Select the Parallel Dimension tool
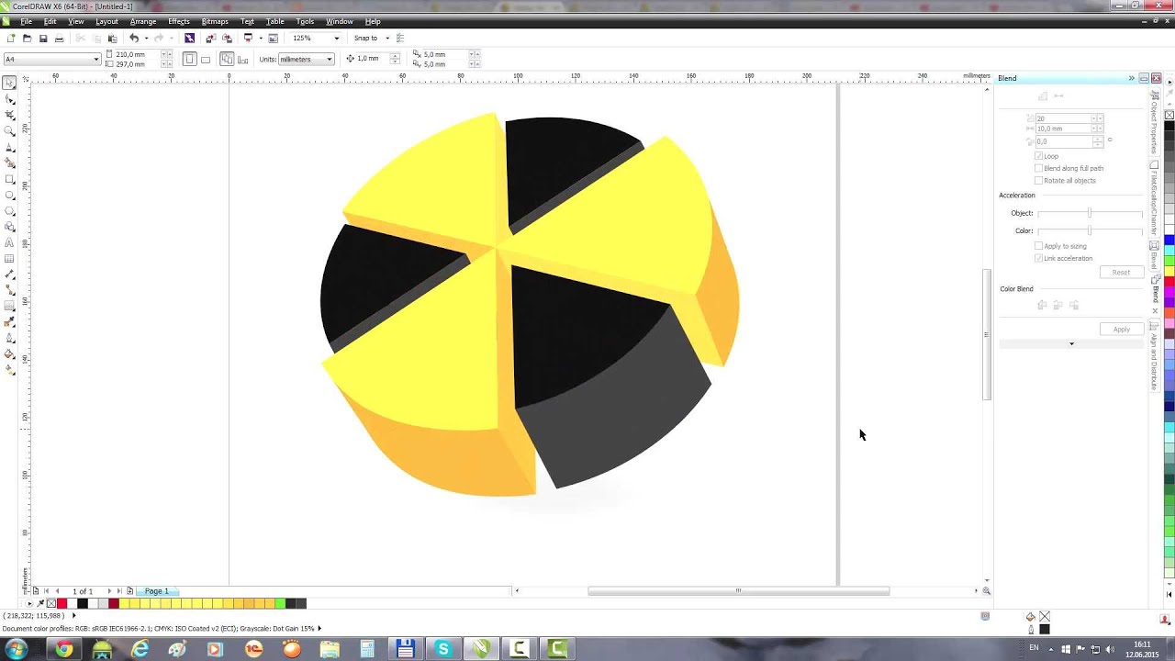The image size is (1175, 661). (9, 274)
